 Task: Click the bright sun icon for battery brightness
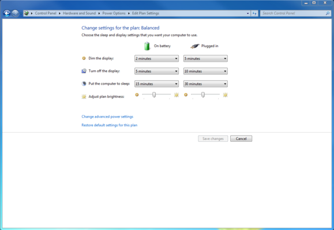tap(177, 95)
